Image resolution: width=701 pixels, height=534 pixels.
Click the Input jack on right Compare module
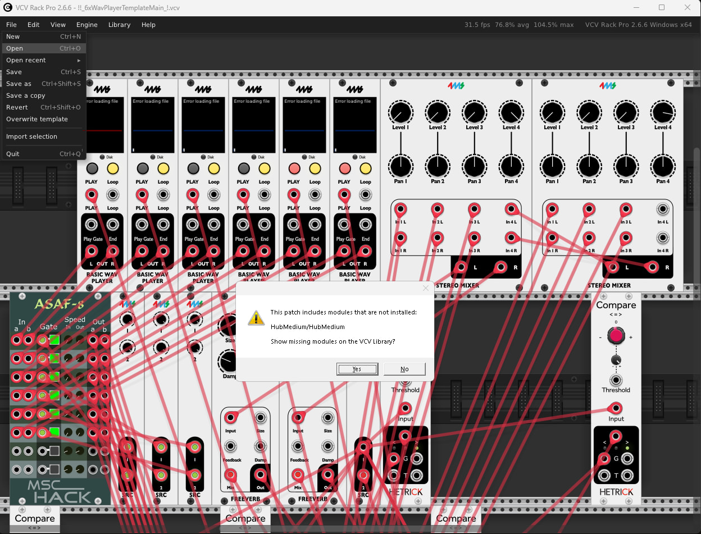click(x=616, y=408)
